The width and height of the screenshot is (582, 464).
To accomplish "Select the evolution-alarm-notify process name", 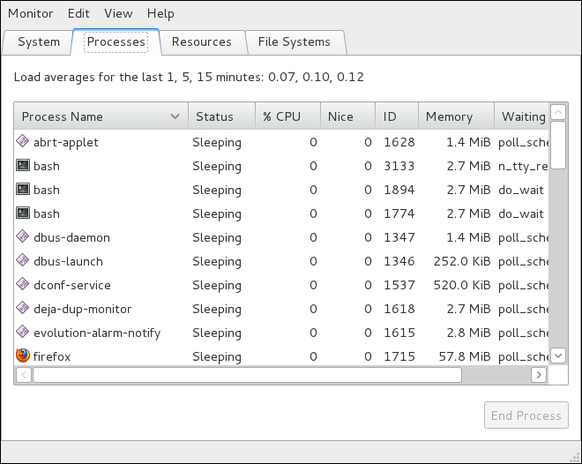I will click(x=97, y=333).
